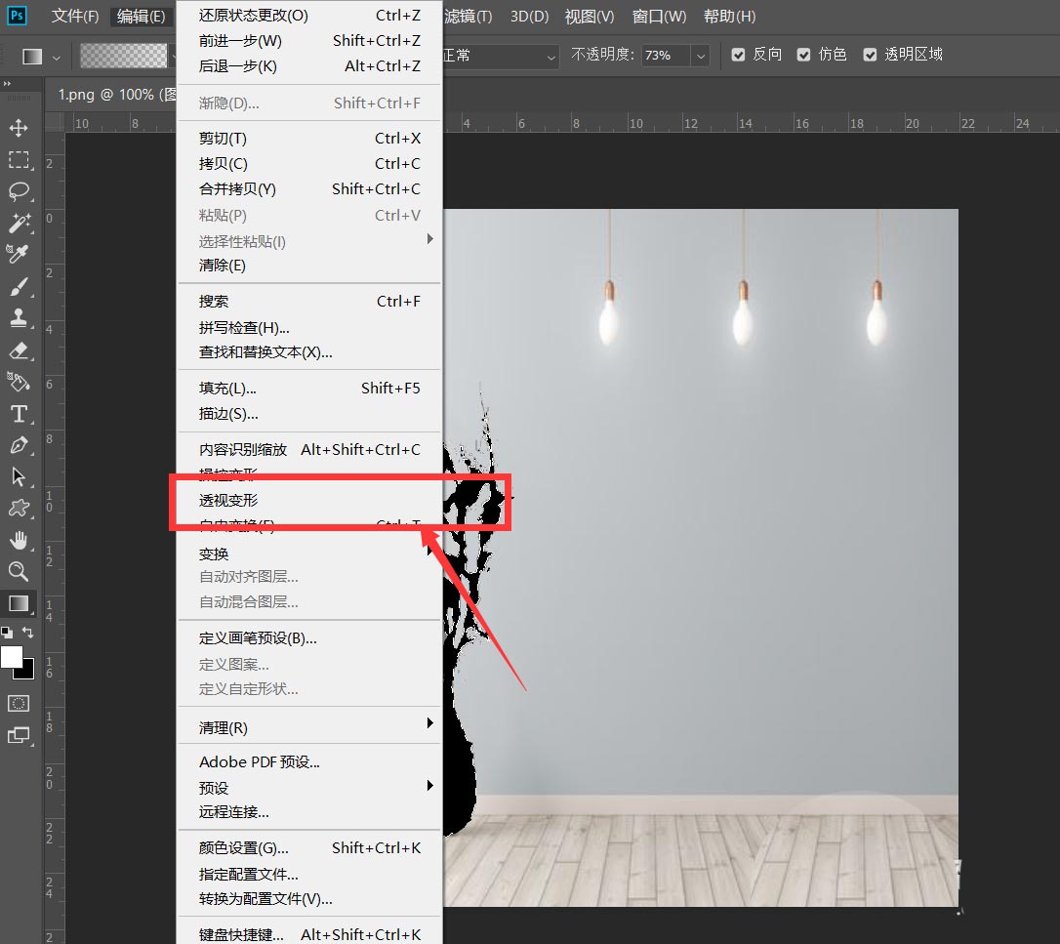Open the 不透明度 slider dropdown arrow

[x=700, y=56]
